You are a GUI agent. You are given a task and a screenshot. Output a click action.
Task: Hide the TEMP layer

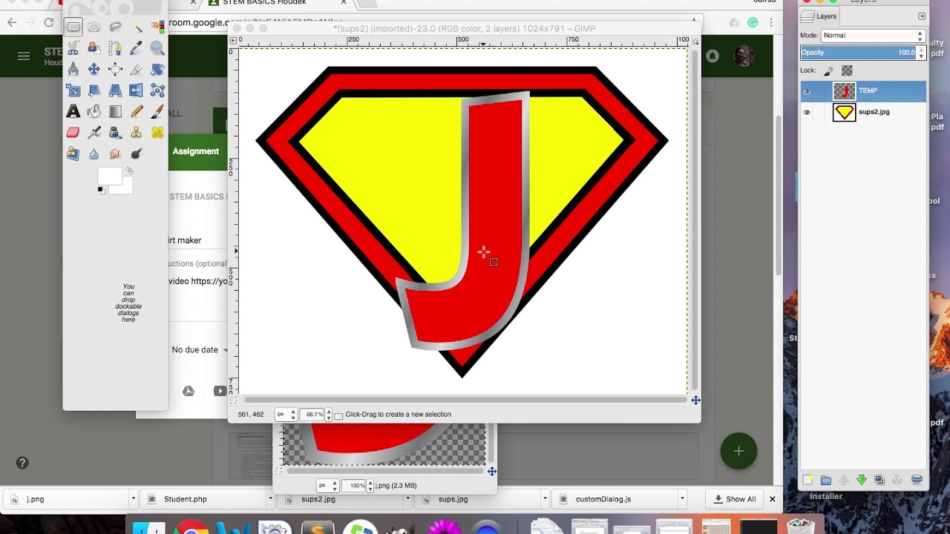tap(807, 91)
